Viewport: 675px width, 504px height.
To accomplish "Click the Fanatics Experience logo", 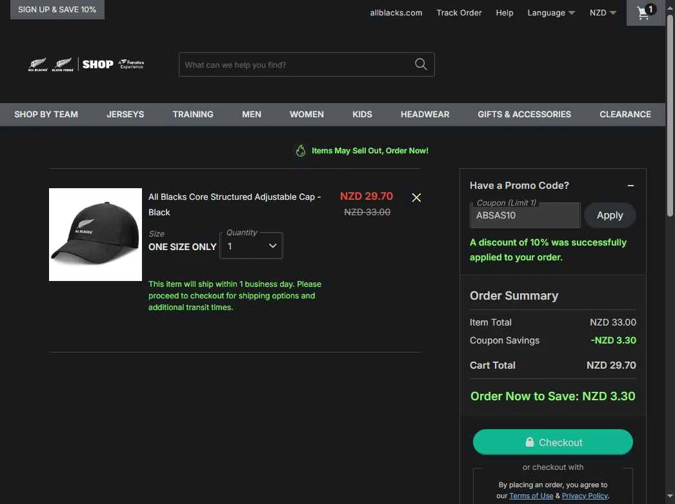I will pos(131,64).
